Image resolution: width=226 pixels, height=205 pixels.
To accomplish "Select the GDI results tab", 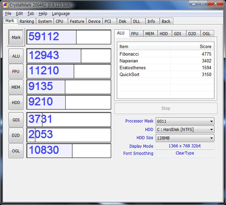I will tap(179, 34).
